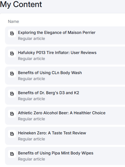The image size is (125, 167).
Task: Open Benefits of Using Pipa Mint Body Wipes
Action: (x=55, y=153)
